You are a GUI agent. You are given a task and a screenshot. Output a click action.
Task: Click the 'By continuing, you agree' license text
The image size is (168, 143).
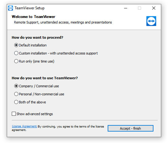point(58,128)
